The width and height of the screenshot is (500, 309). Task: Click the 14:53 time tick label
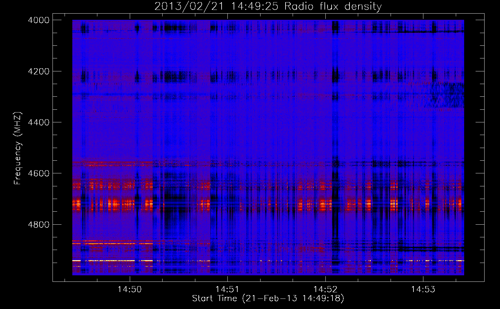coord(423,289)
